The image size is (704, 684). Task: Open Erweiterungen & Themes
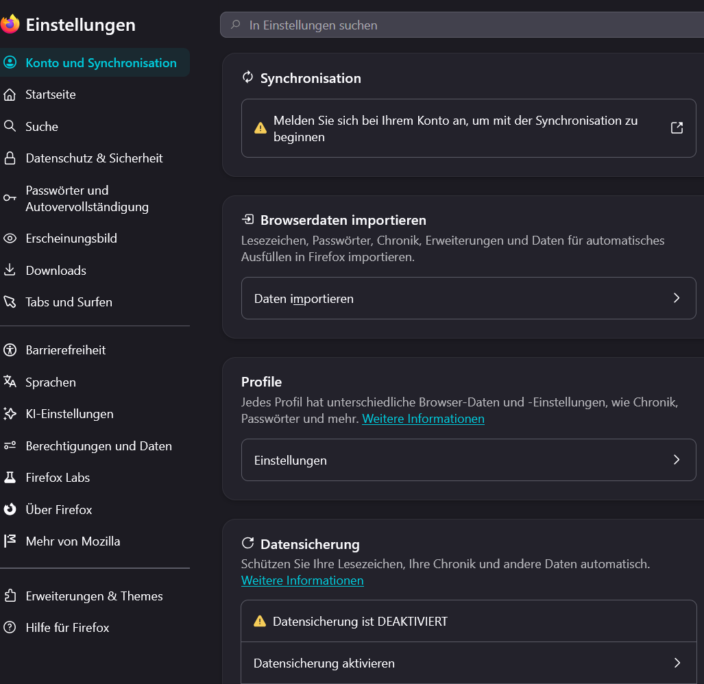pos(95,596)
